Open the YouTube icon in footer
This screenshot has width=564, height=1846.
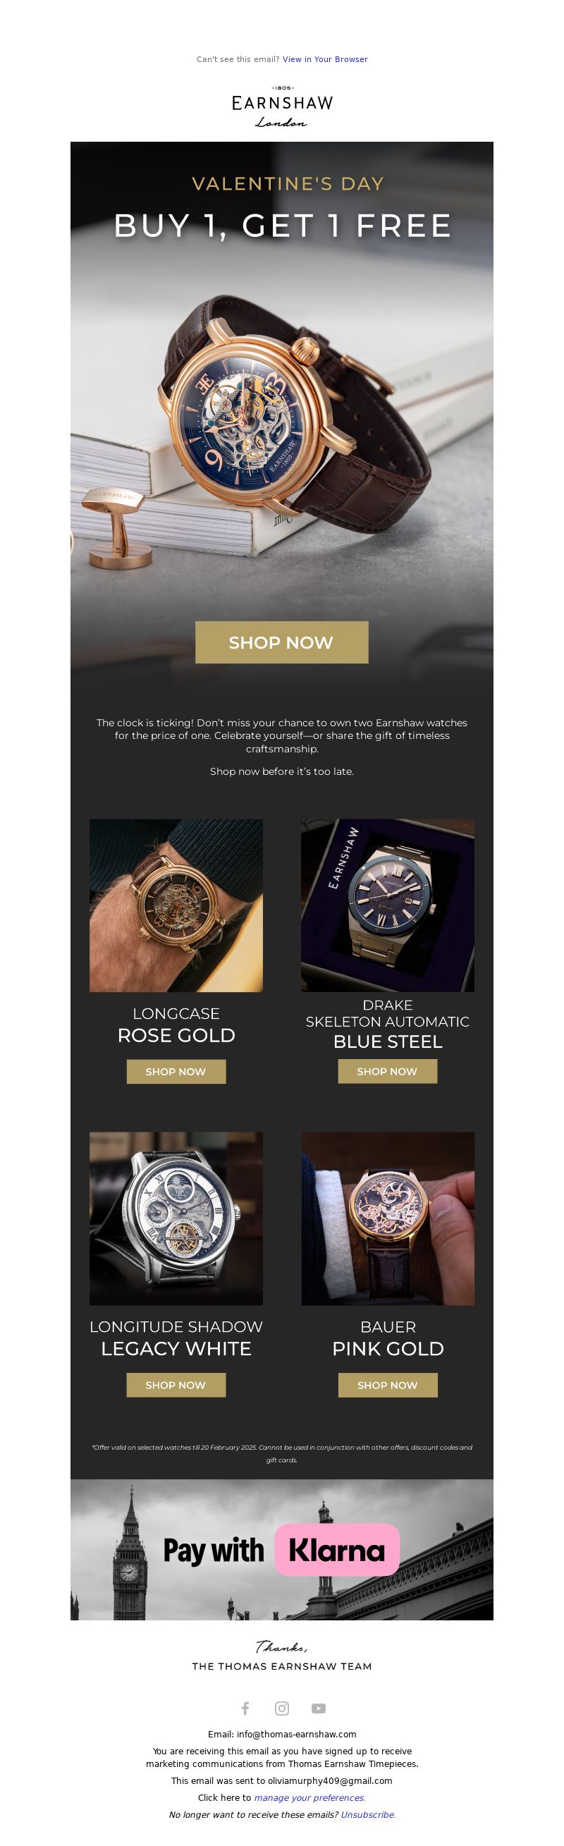318,1709
